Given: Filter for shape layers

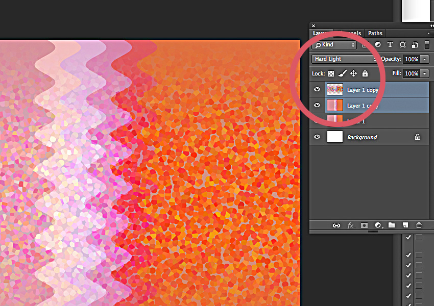Looking at the screenshot, I should point(402,44).
